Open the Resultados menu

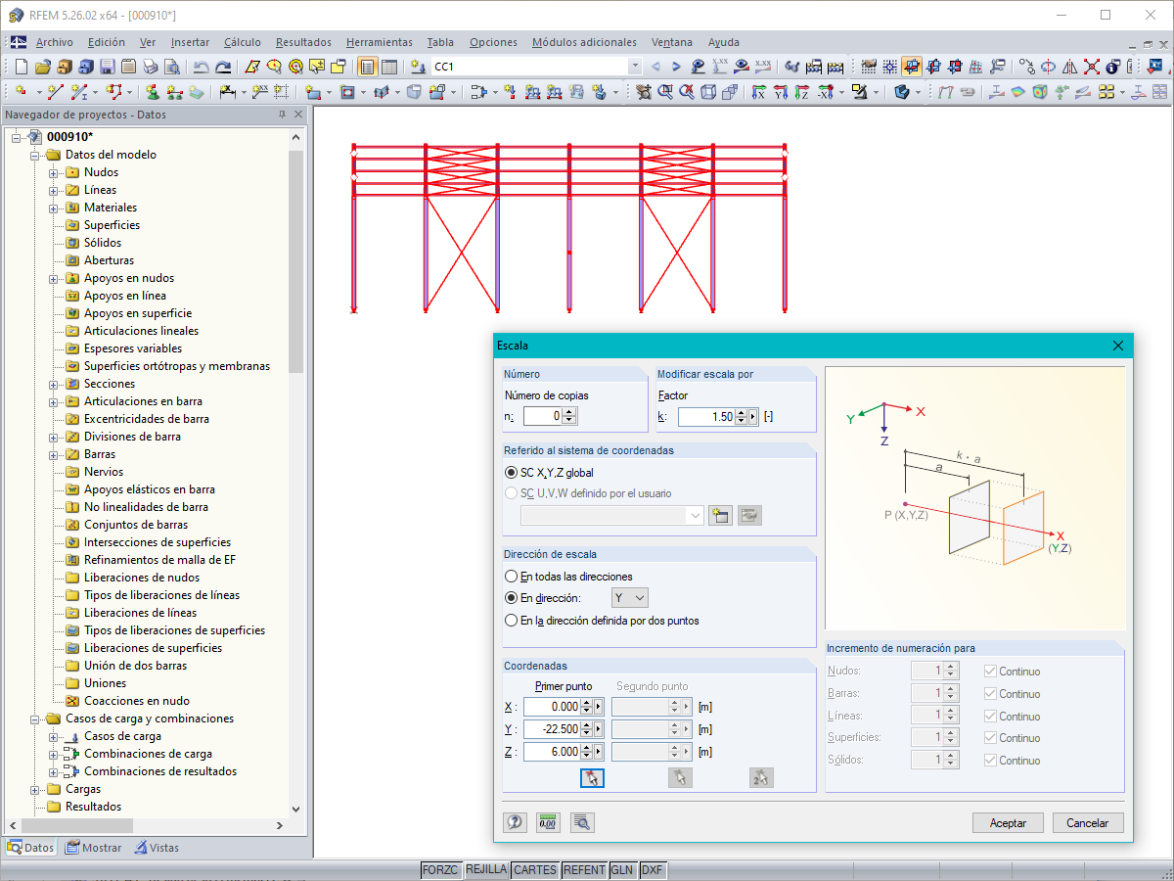pos(303,42)
